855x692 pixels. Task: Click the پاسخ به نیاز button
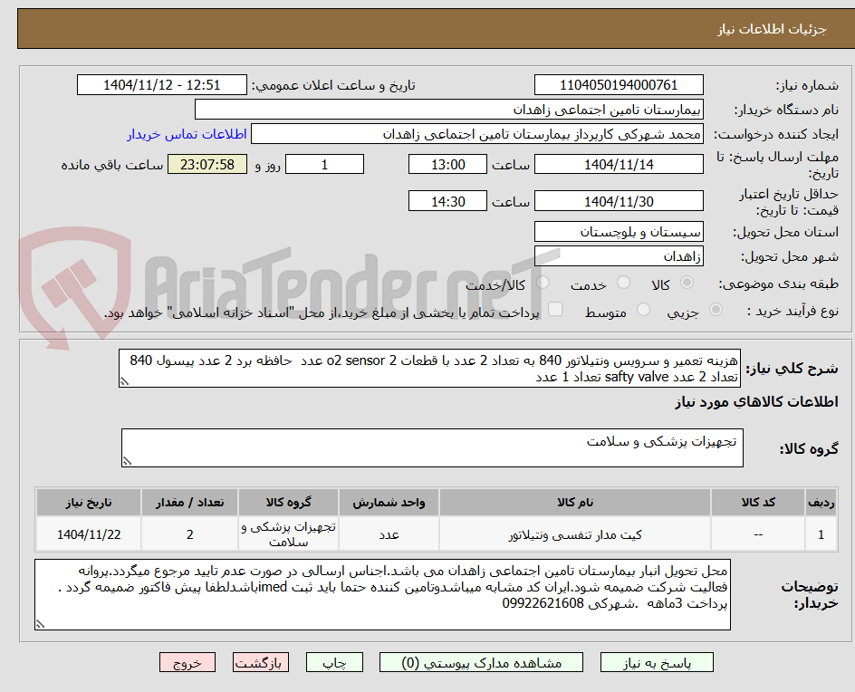coord(657,662)
